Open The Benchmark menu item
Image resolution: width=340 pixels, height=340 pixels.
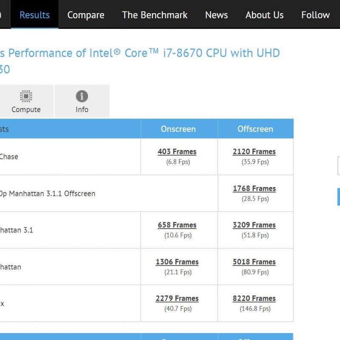(155, 15)
